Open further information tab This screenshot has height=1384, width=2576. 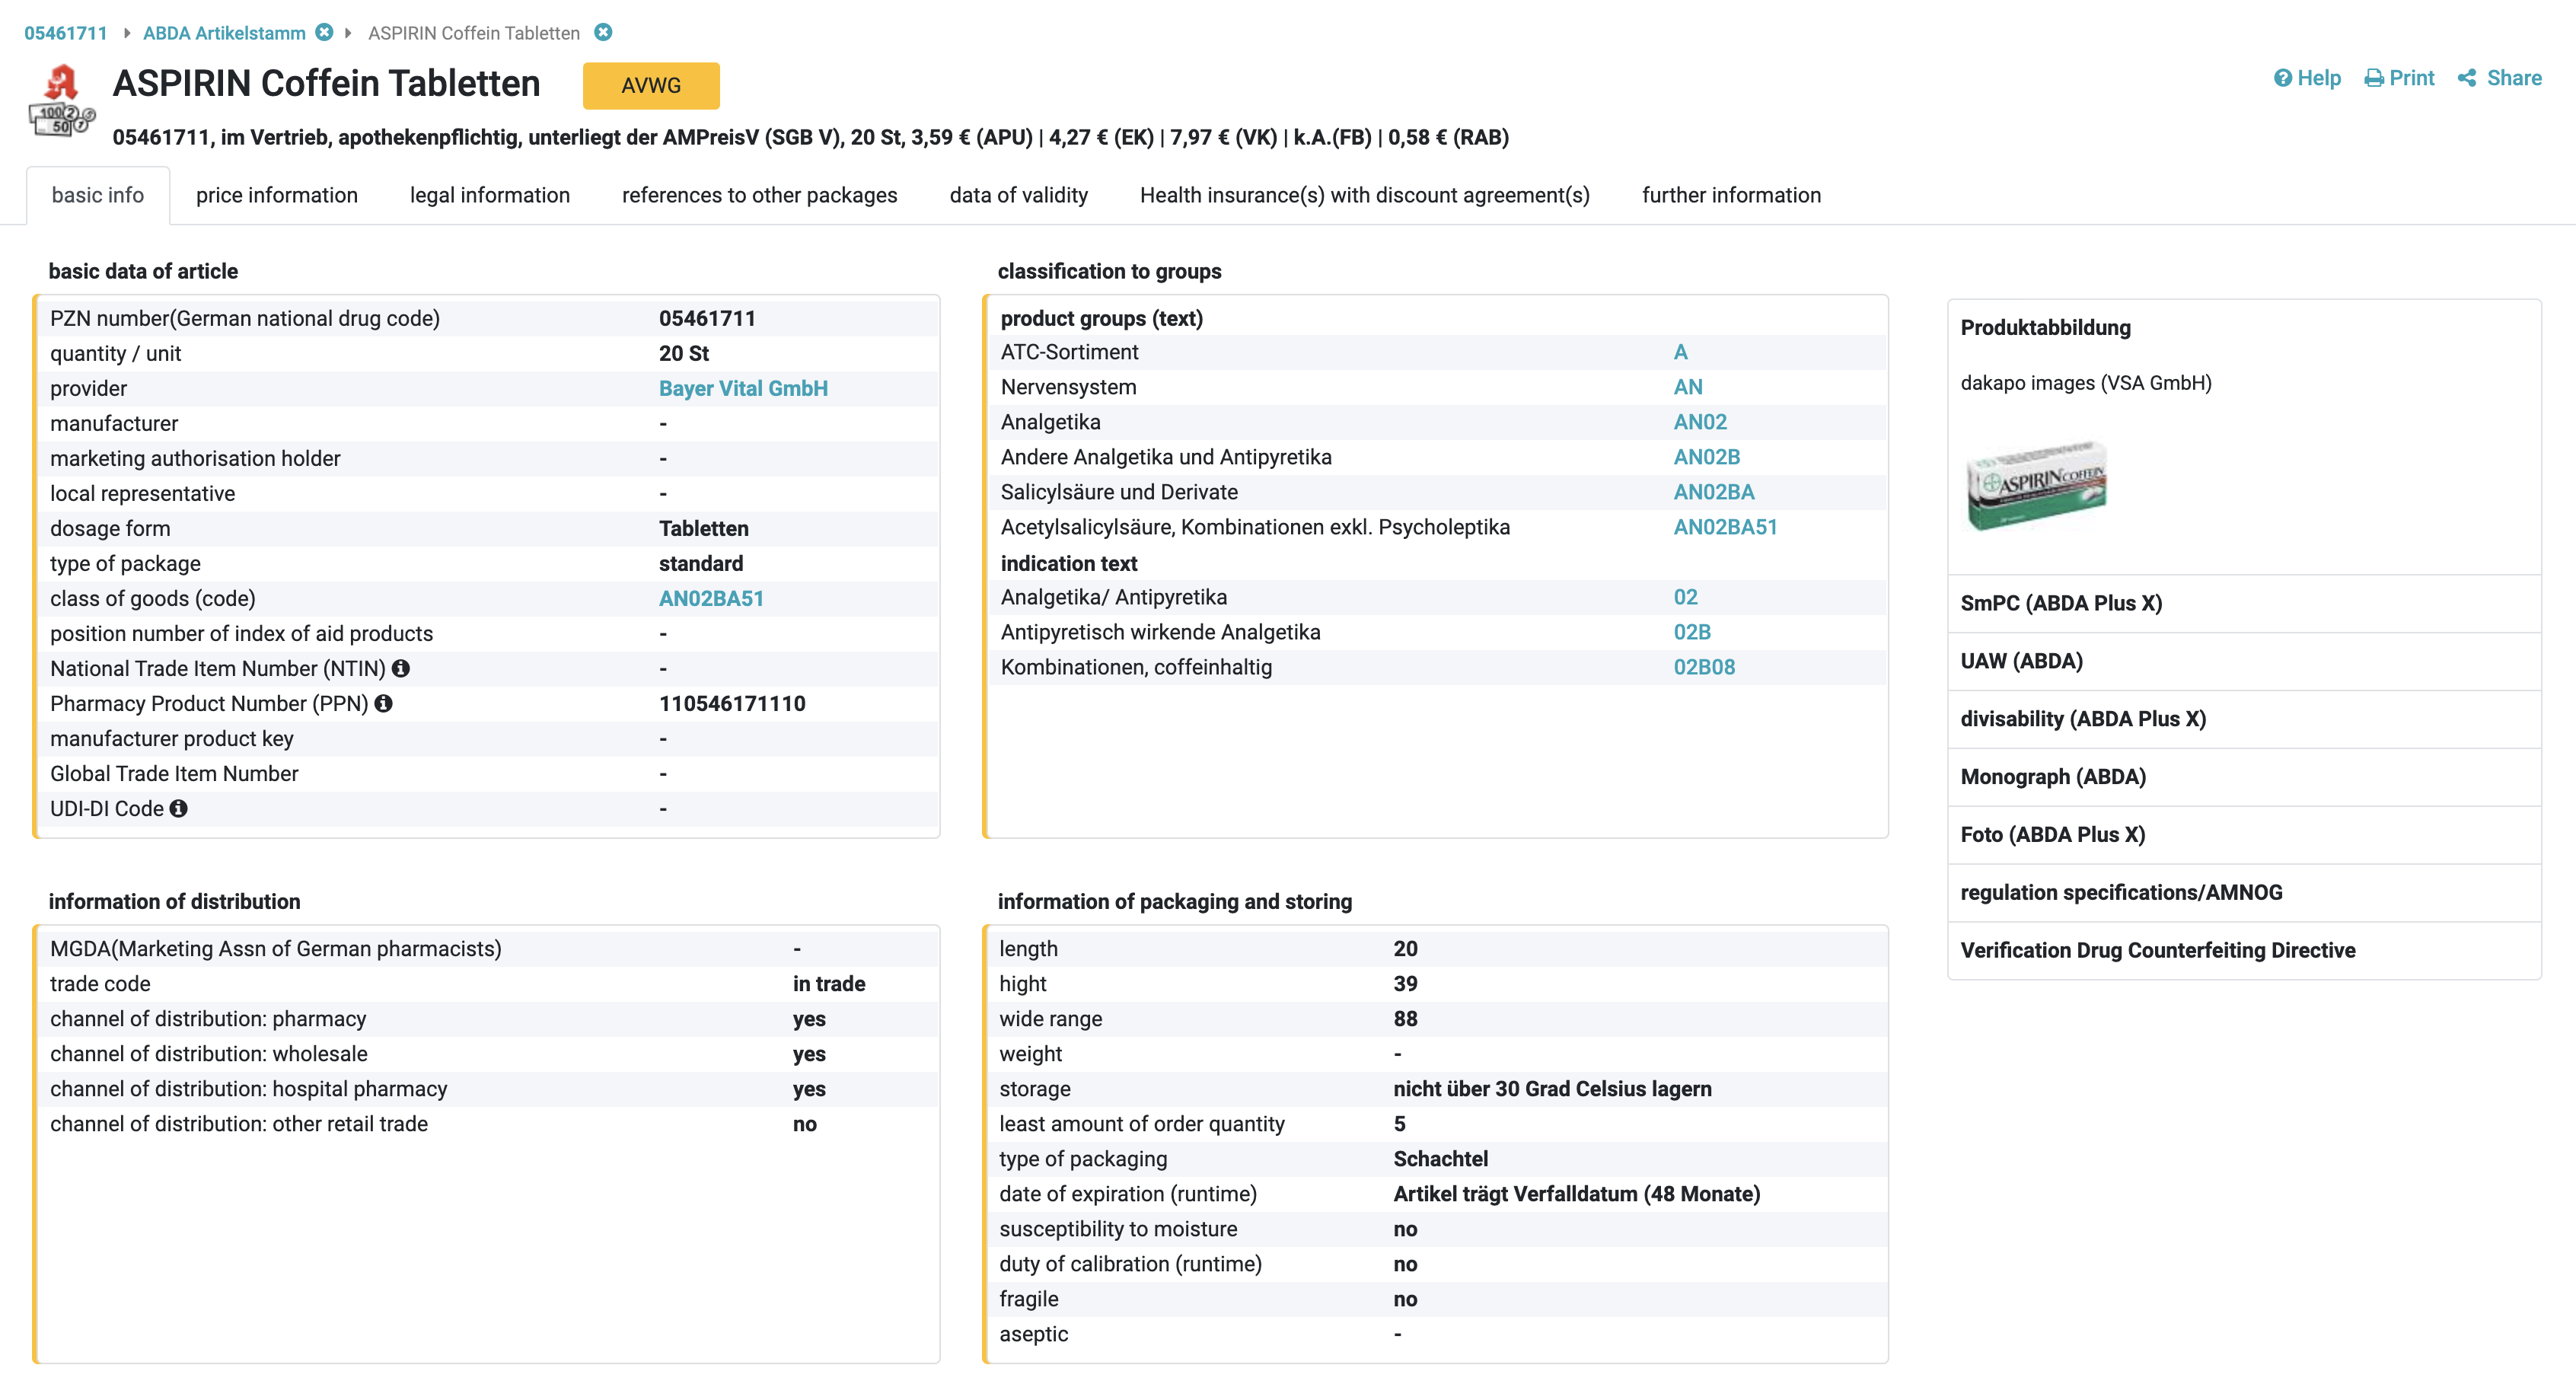click(x=1731, y=195)
